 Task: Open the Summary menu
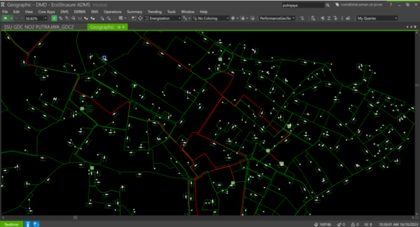point(134,12)
